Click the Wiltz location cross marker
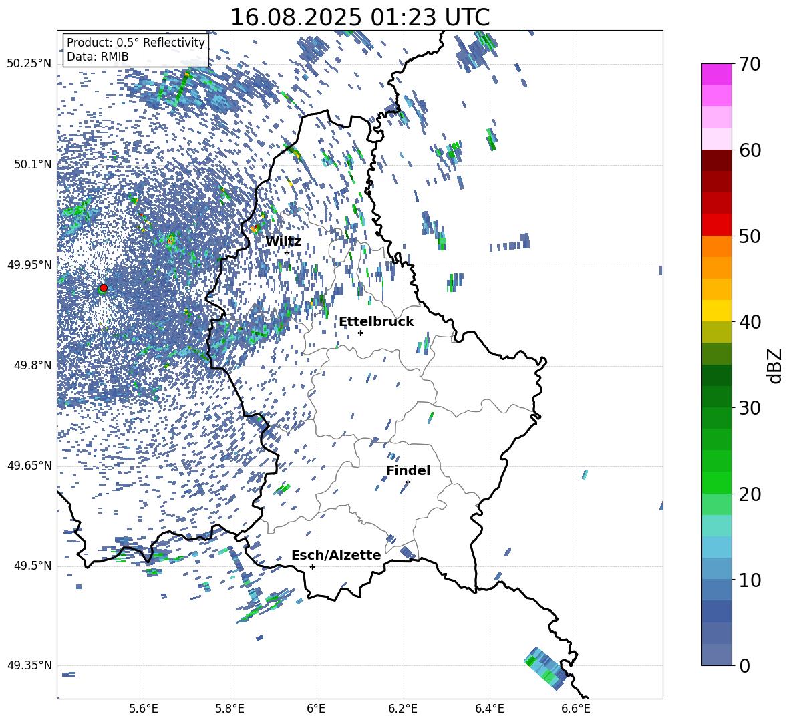This screenshot has width=791, height=722. [287, 252]
